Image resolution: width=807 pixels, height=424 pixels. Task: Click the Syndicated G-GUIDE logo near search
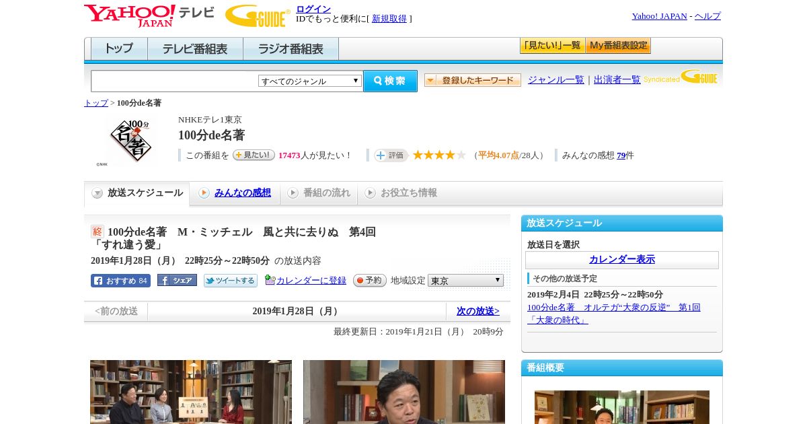coord(681,77)
